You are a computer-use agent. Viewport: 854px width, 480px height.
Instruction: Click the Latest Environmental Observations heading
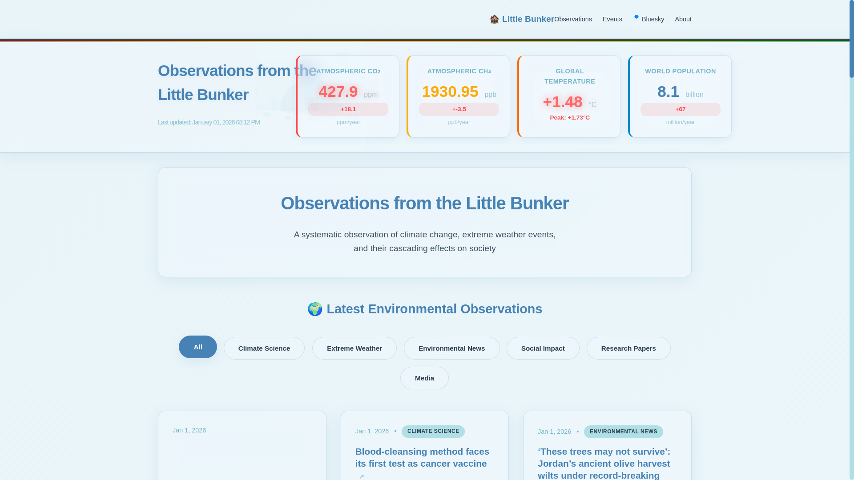[425, 309]
